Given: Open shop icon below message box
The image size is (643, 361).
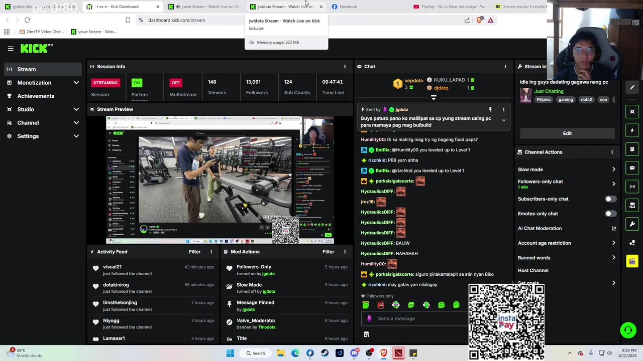Looking at the screenshot, I should (366, 334).
